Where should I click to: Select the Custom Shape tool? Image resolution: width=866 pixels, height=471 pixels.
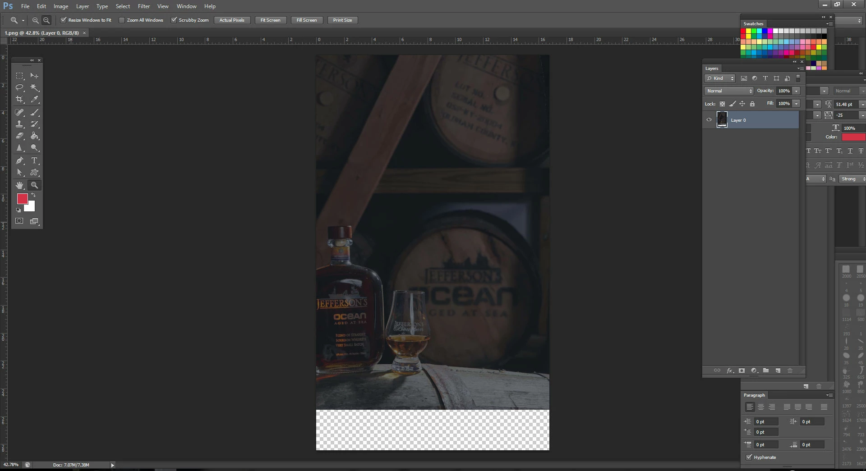(x=34, y=172)
